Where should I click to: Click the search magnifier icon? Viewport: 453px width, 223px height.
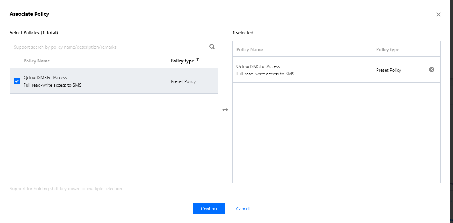(212, 47)
